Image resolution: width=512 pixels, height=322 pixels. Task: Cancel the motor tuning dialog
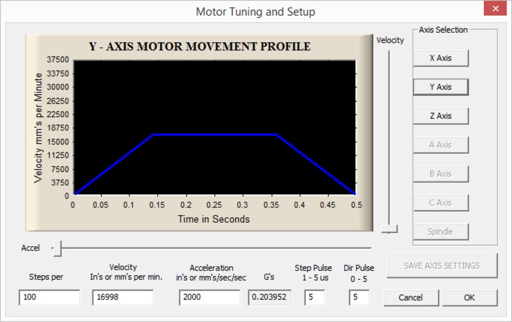click(x=411, y=298)
